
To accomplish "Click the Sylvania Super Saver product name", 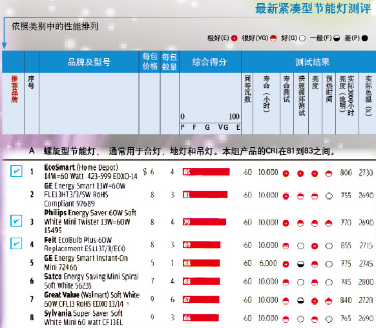I will (83, 318).
